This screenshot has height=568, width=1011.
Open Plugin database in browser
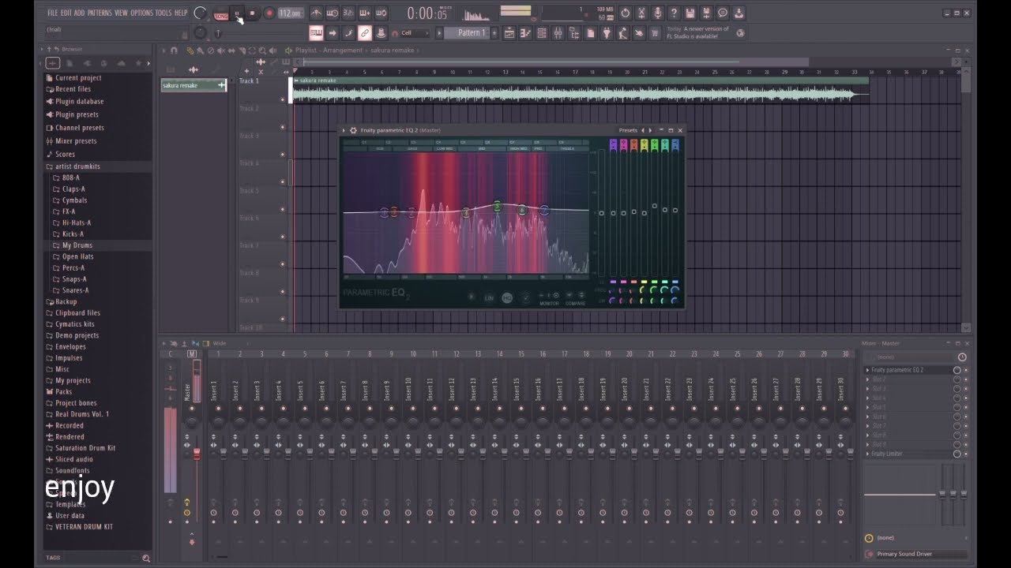pyautogui.click(x=79, y=102)
